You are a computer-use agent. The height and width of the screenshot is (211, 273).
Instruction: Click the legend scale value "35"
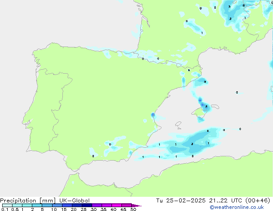click(103, 209)
